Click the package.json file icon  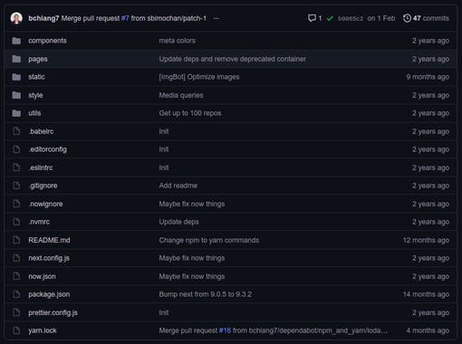(x=16, y=294)
